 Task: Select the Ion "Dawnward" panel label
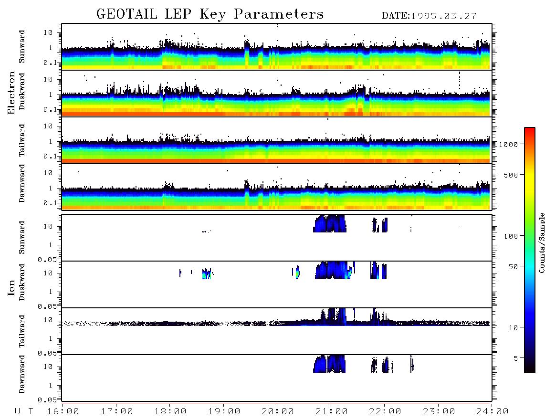point(22,374)
